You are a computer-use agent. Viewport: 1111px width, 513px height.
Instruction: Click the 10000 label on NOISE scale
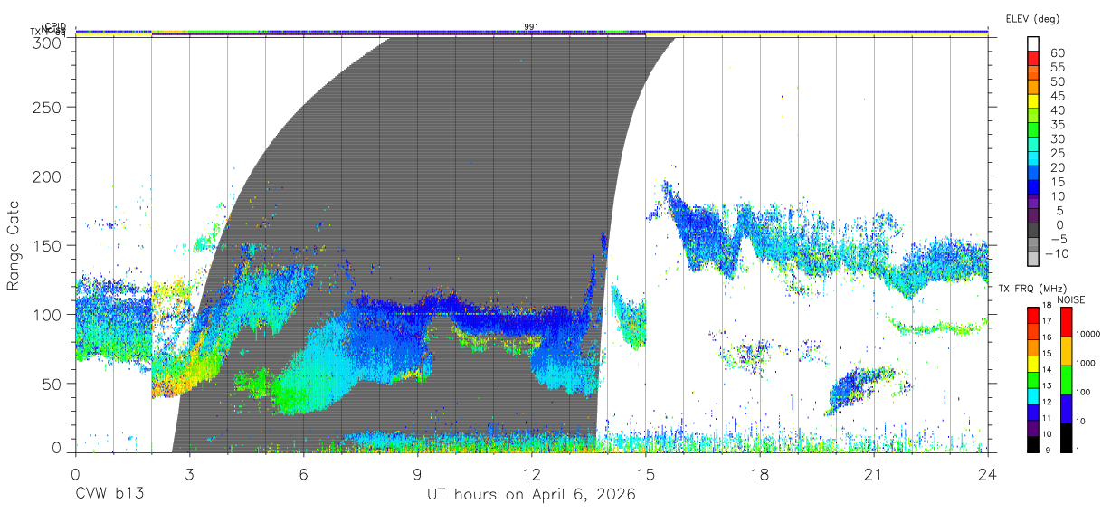pyautogui.click(x=1089, y=335)
